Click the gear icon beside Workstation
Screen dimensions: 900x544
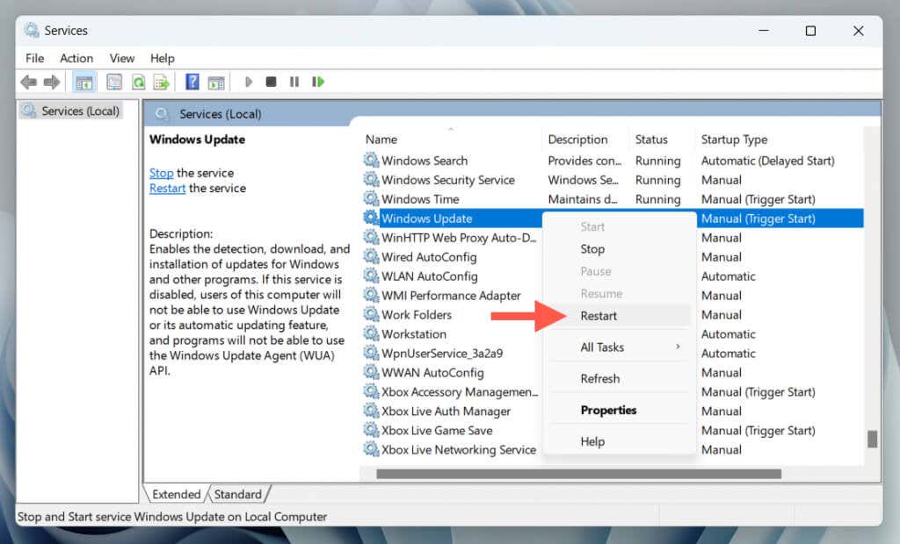(x=372, y=333)
